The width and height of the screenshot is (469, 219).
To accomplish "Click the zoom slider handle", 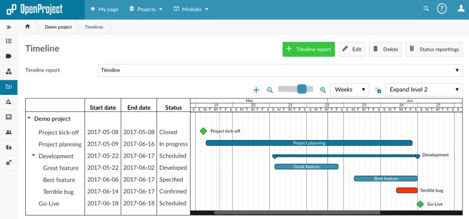I will click(302, 89).
